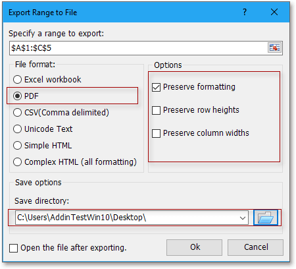Click the Cancel button

tap(255, 247)
